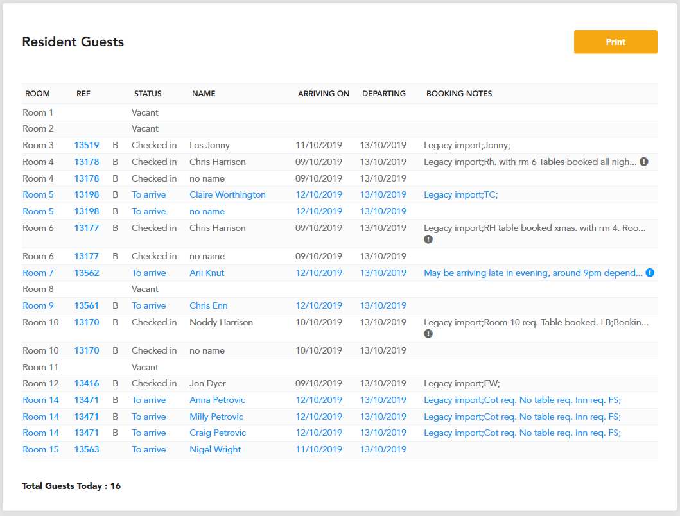Click the STATUS column header
Screen dimensions: 680x516
[148, 94]
